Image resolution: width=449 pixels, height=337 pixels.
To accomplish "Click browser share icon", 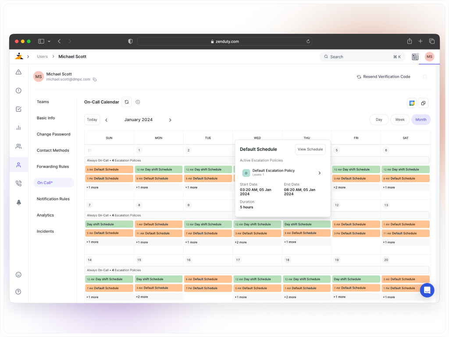I will pyautogui.click(x=410, y=41).
